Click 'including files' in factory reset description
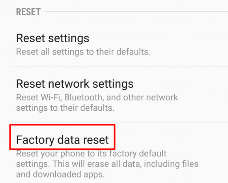The width and height of the screenshot is (228, 183). (171, 164)
